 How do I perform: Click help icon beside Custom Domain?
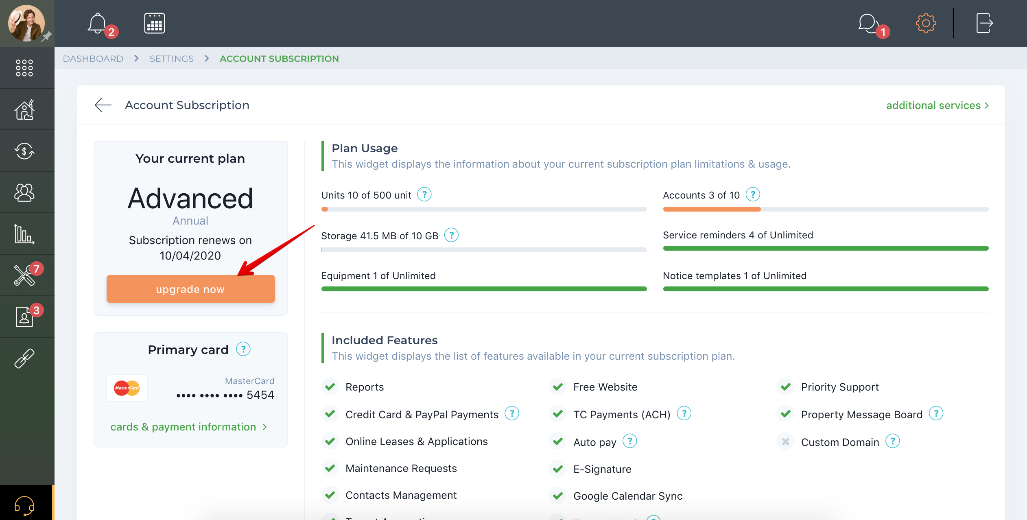pos(893,441)
